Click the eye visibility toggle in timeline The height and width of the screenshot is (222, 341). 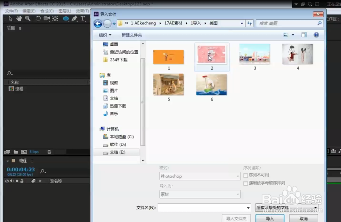[7, 181]
